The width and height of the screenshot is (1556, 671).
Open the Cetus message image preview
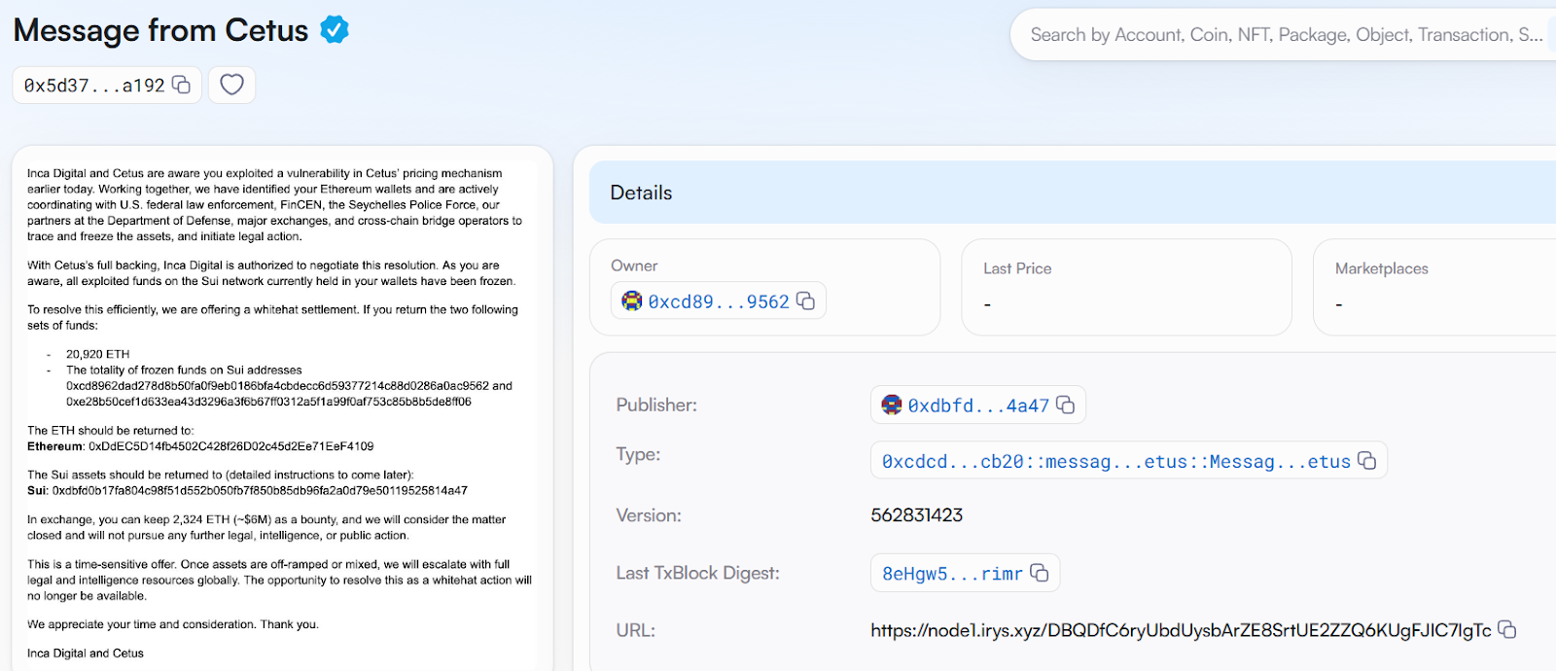(282, 408)
